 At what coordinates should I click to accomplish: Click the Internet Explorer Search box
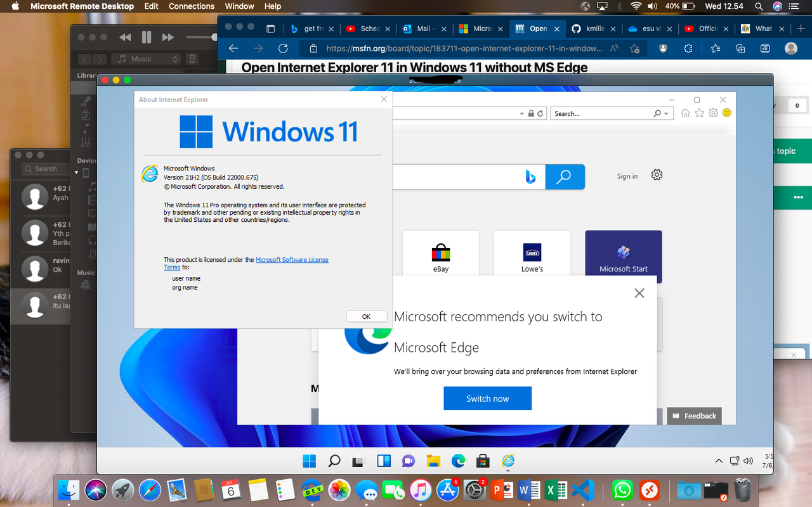point(601,113)
